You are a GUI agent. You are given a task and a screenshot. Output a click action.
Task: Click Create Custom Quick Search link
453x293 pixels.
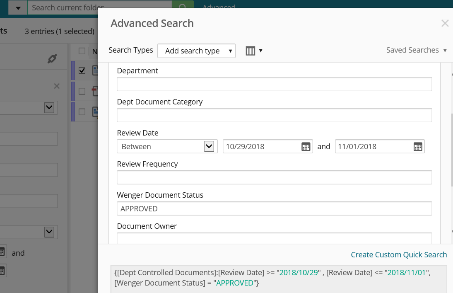pos(399,255)
